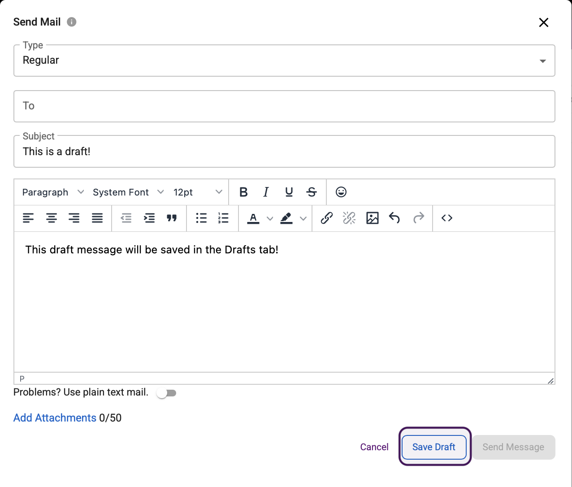This screenshot has width=572, height=487.
Task: Insert a blockquote
Action: (x=172, y=218)
